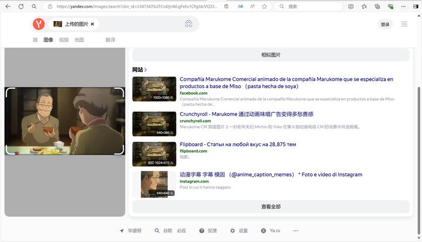
Task: Switch to the 图像 tab
Action: pos(49,40)
